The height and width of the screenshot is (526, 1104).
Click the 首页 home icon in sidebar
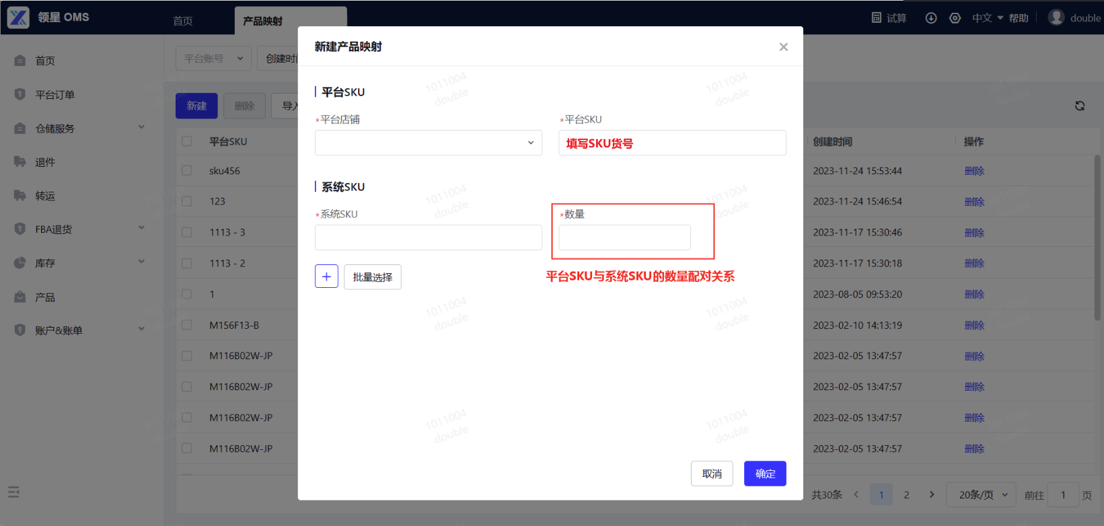[20, 61]
